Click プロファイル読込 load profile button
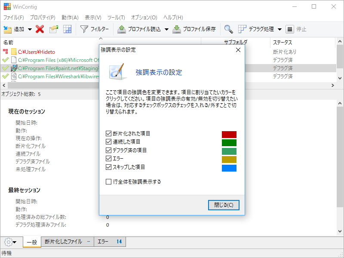Viewport: 344px width, 258px height. click(139, 29)
